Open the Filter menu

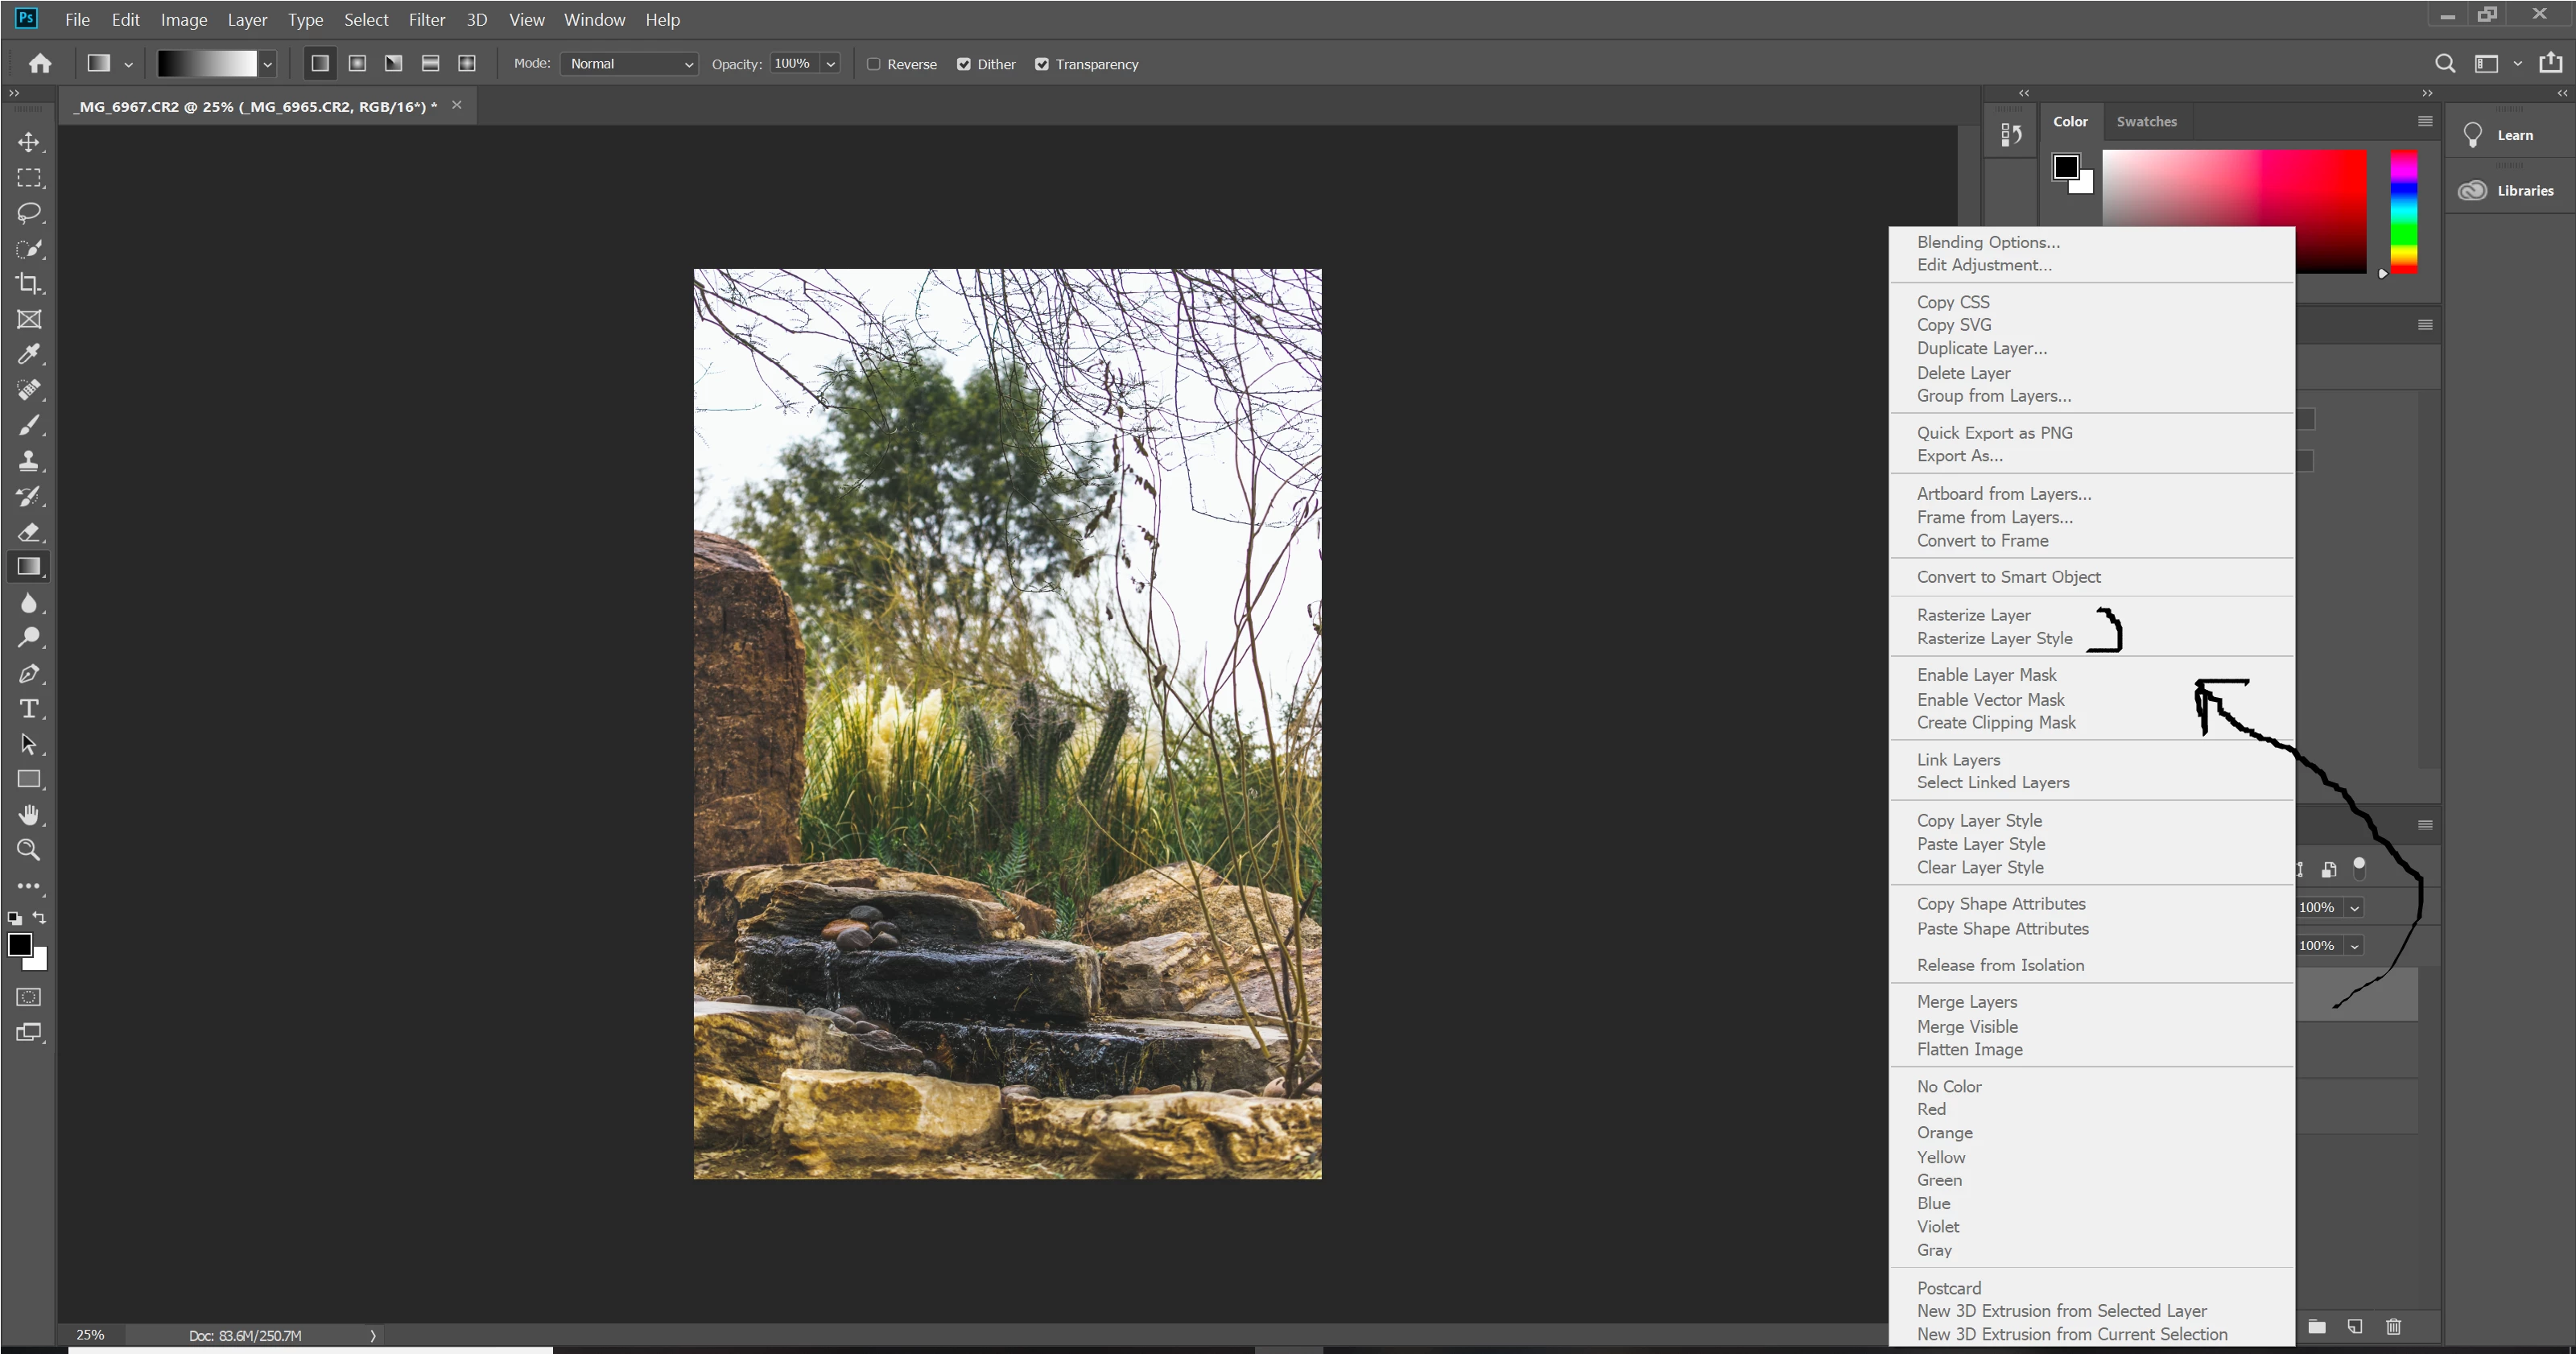pyautogui.click(x=426, y=20)
